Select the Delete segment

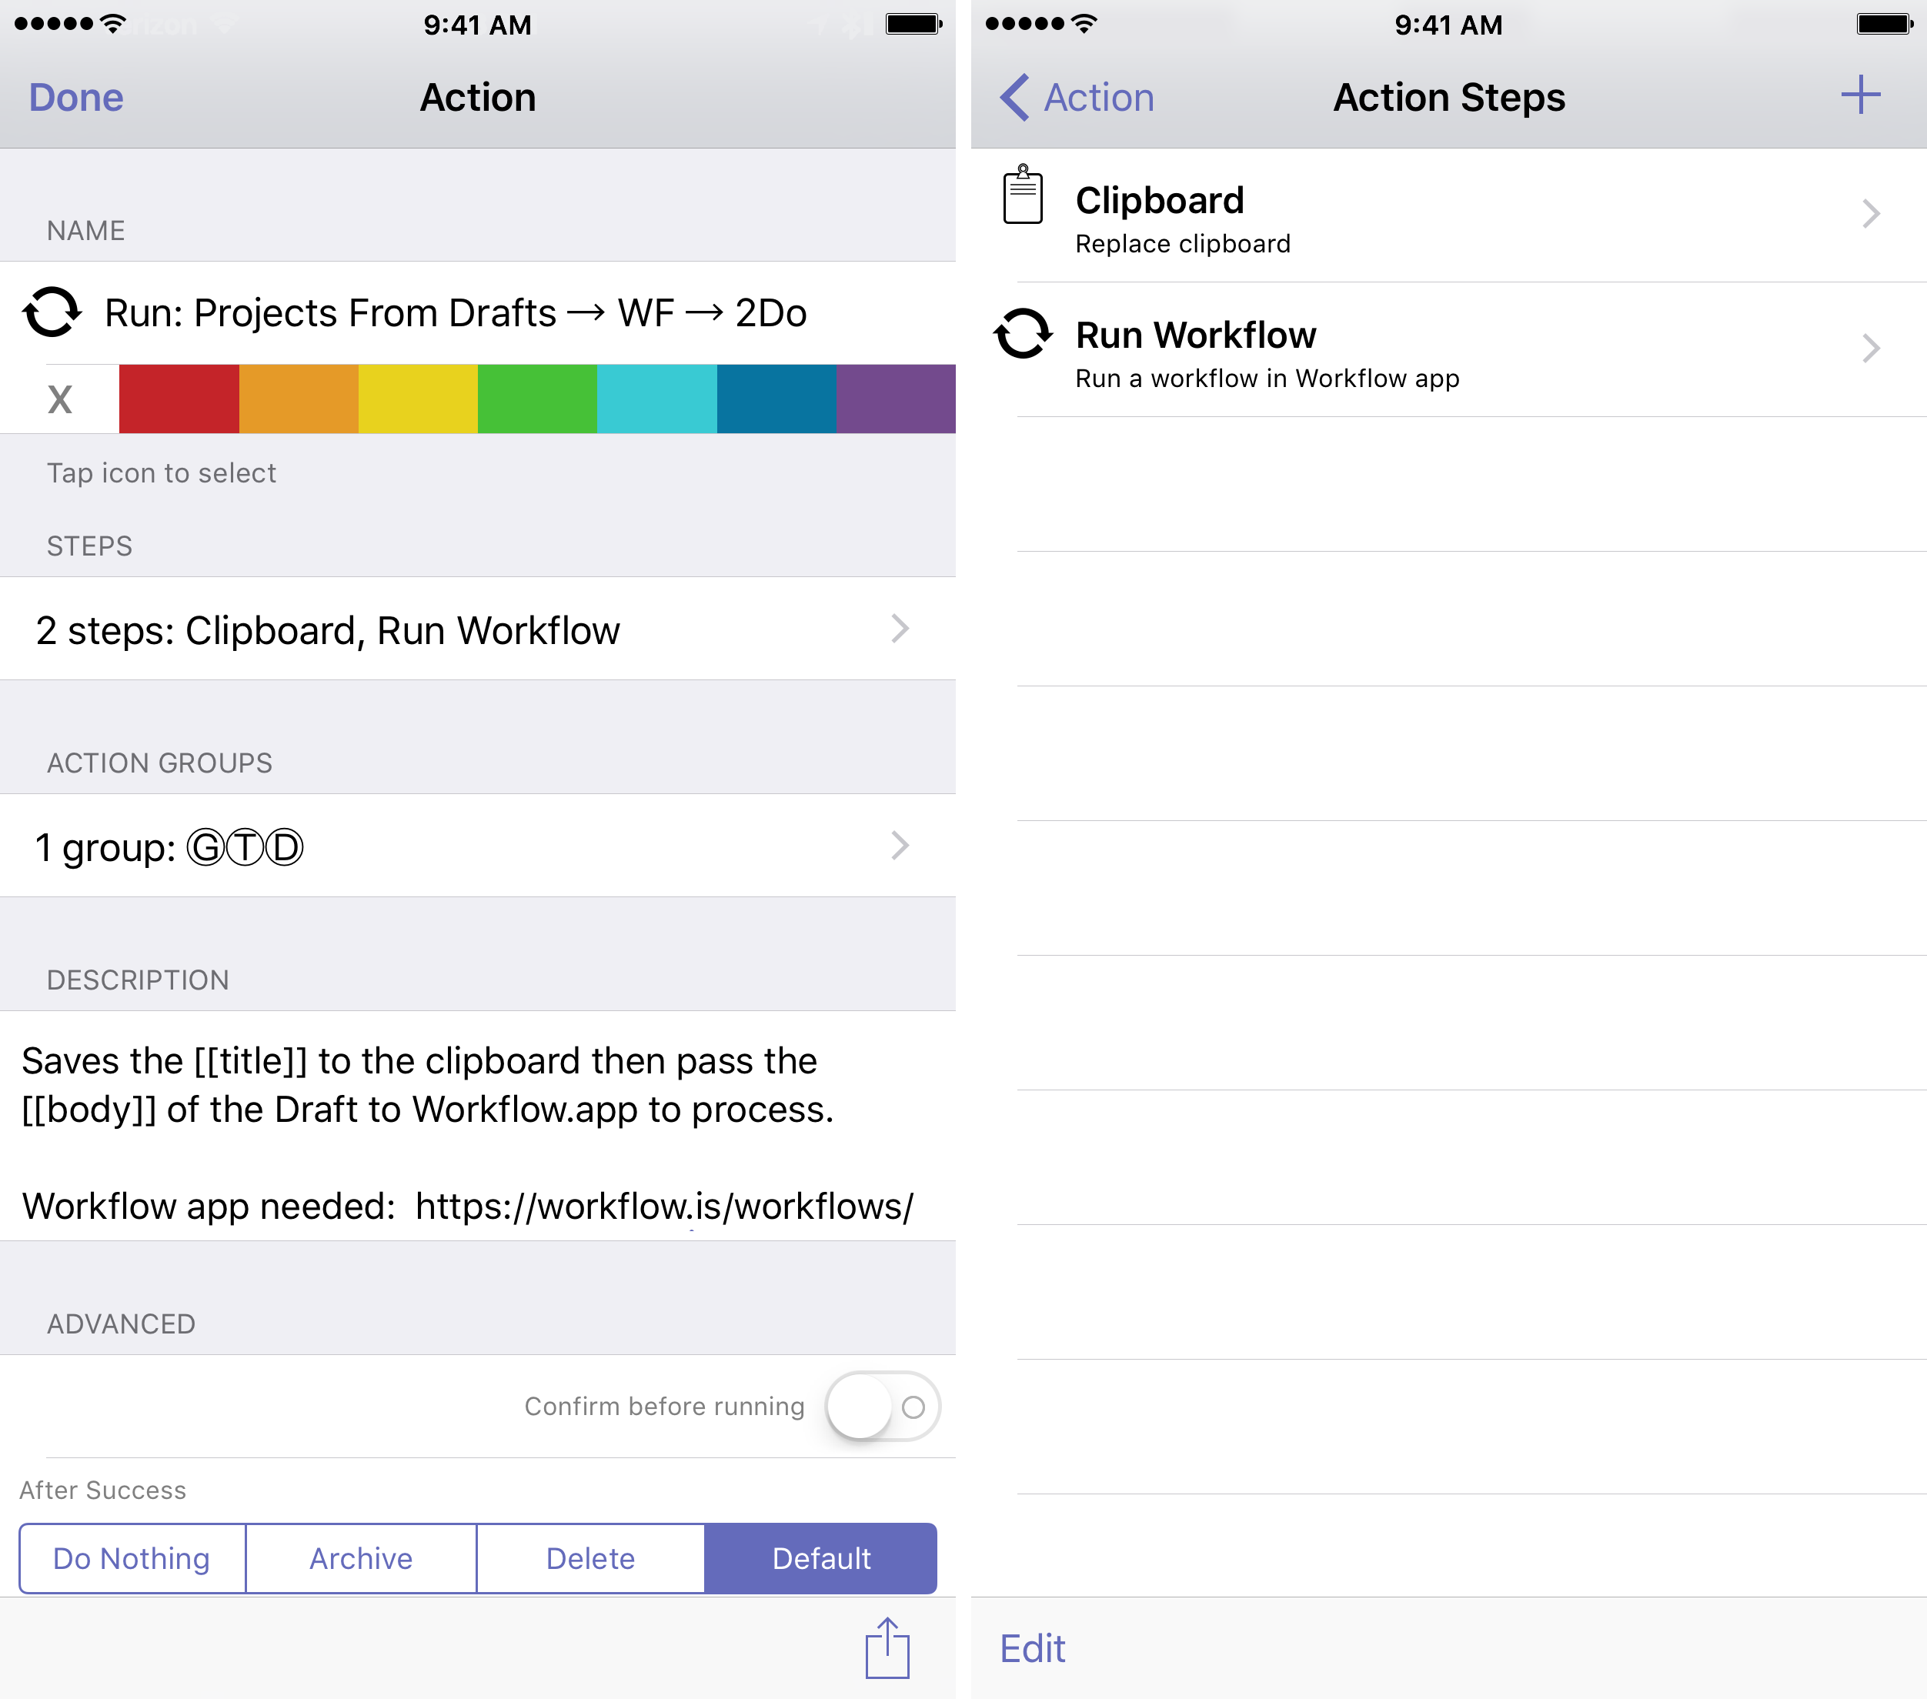coord(590,1557)
